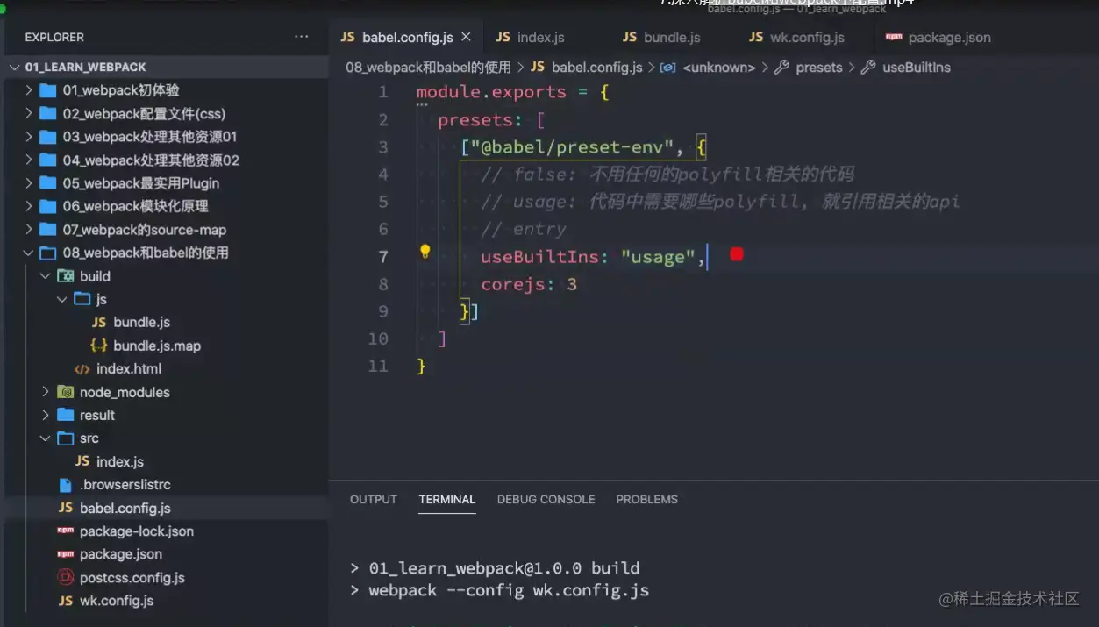Click the JS icon of wk.config.js file
Image resolution: width=1099 pixels, height=627 pixels.
pyautogui.click(x=65, y=601)
